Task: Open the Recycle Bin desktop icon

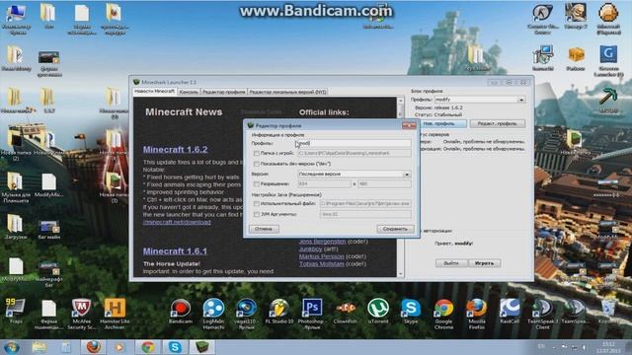Action: 608,311
